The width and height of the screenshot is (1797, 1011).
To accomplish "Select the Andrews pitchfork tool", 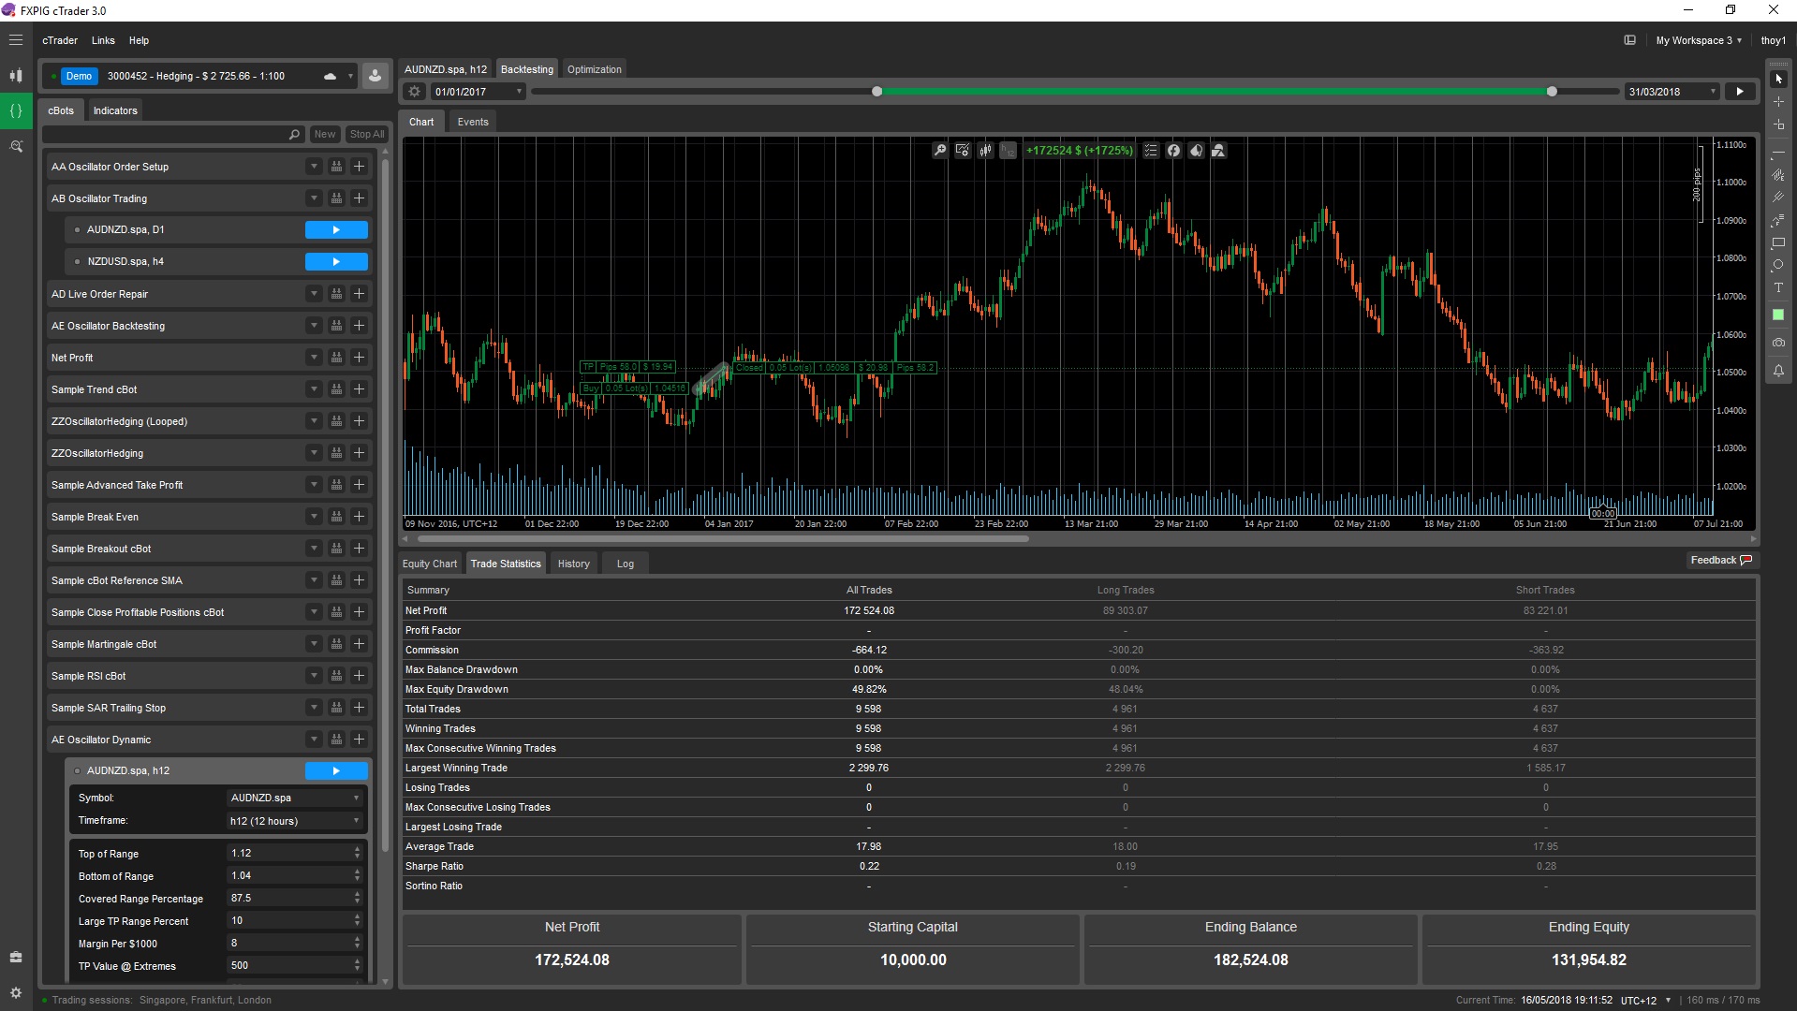I will (x=1778, y=198).
